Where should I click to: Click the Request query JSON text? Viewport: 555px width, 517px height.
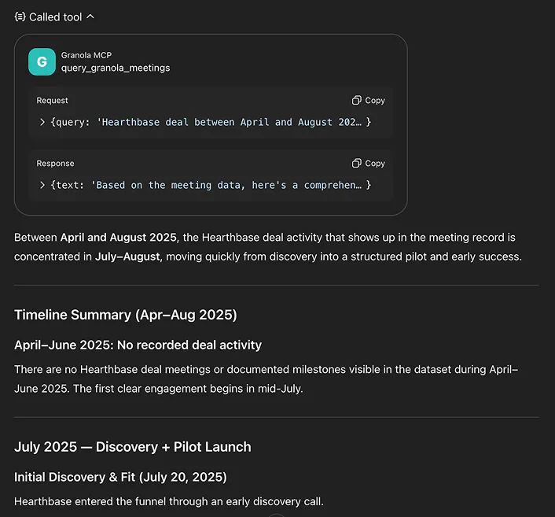coord(210,123)
